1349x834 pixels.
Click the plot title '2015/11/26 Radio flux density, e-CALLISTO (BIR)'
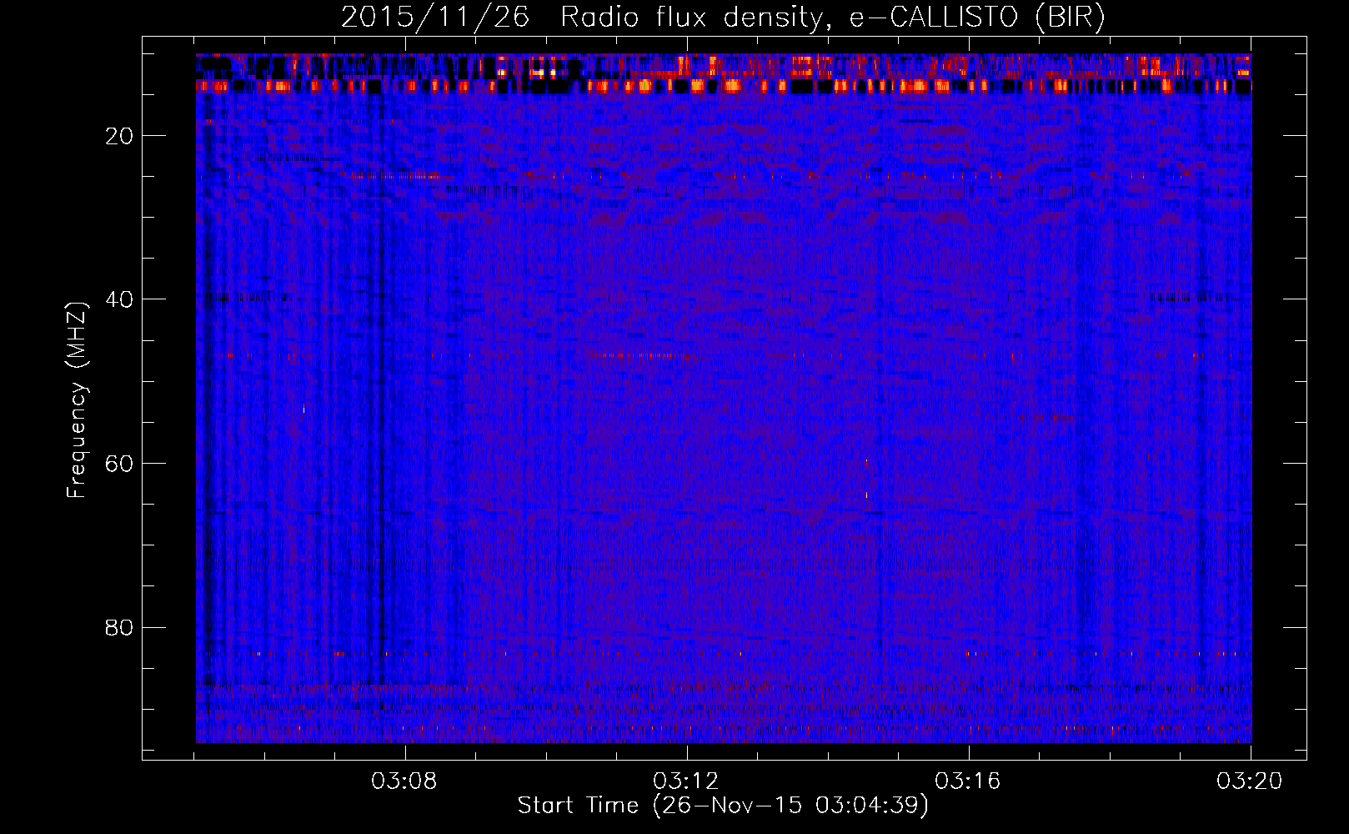723,18
